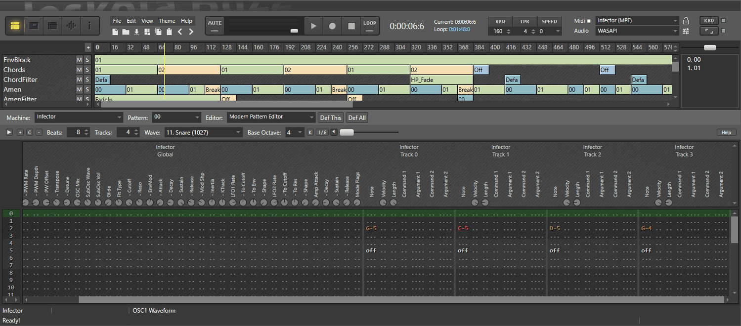Click the minus button in pattern toolbar

[x=39, y=132]
